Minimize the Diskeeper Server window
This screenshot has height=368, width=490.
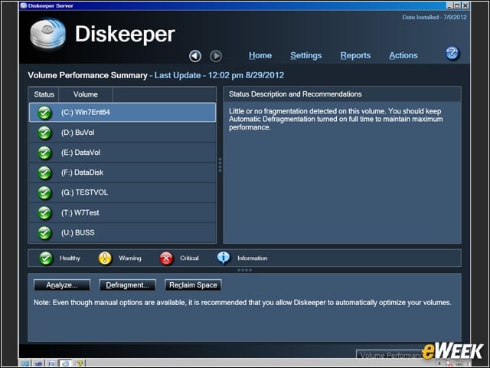[449, 5]
